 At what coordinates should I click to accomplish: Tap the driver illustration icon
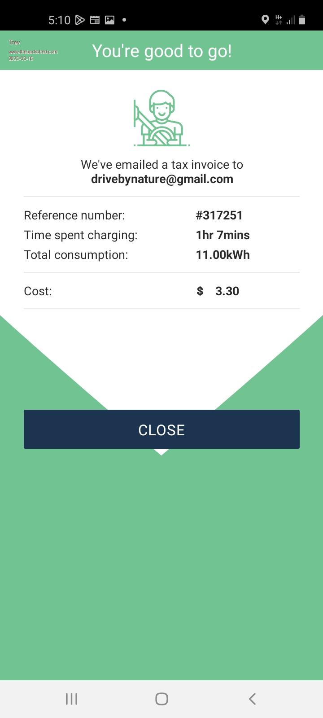click(x=161, y=118)
